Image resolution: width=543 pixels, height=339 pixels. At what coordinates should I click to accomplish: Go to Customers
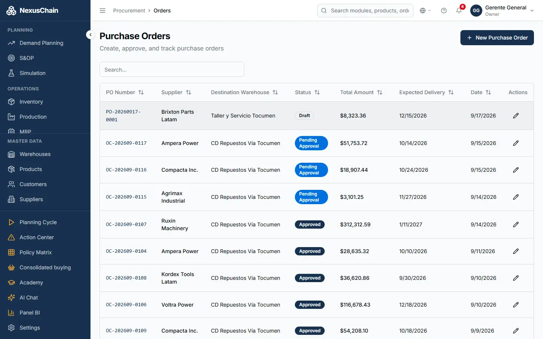(33, 184)
